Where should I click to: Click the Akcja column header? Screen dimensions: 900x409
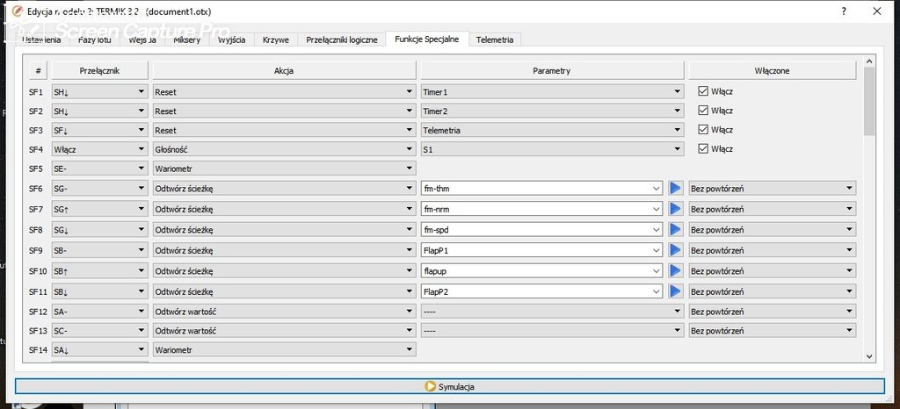pos(284,70)
